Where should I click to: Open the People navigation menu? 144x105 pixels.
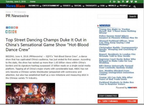tap(125, 6)
